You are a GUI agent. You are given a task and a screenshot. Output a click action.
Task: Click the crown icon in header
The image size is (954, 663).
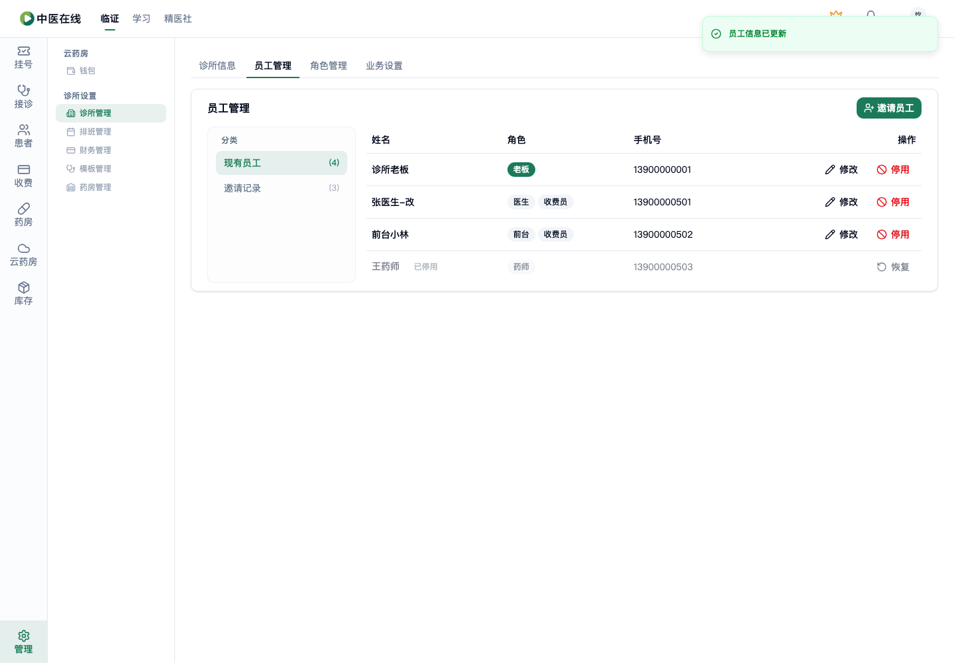pos(836,13)
